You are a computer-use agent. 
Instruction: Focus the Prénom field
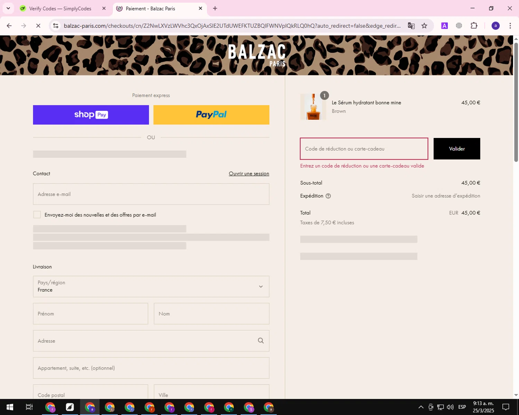coord(90,314)
